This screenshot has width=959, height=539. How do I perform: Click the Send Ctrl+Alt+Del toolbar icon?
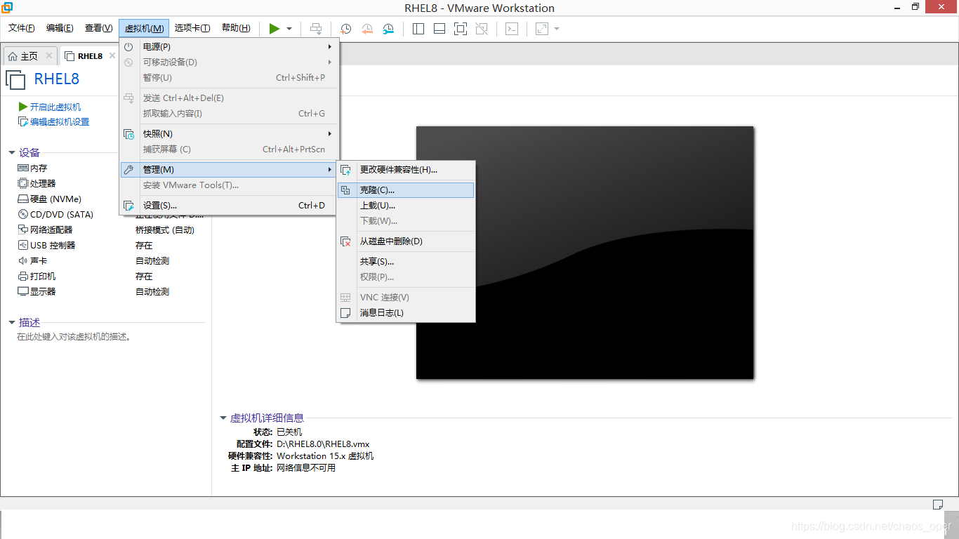pos(317,29)
